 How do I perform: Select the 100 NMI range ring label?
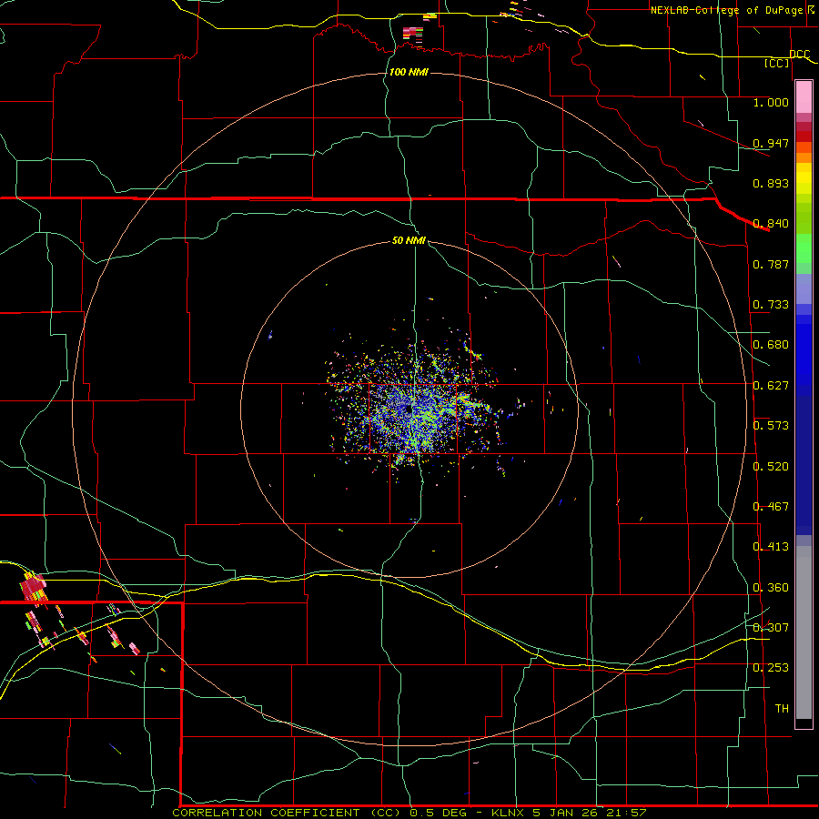(x=409, y=72)
